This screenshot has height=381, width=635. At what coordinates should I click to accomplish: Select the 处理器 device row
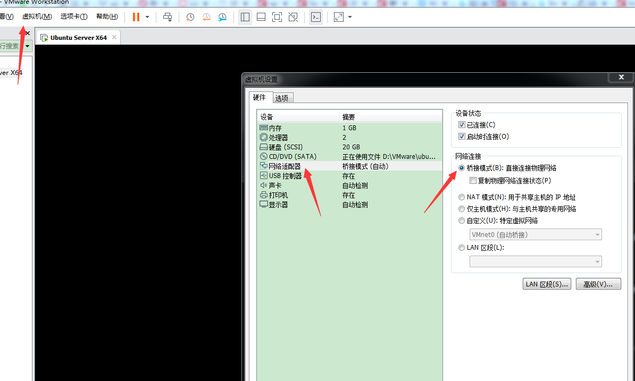[x=349, y=138]
